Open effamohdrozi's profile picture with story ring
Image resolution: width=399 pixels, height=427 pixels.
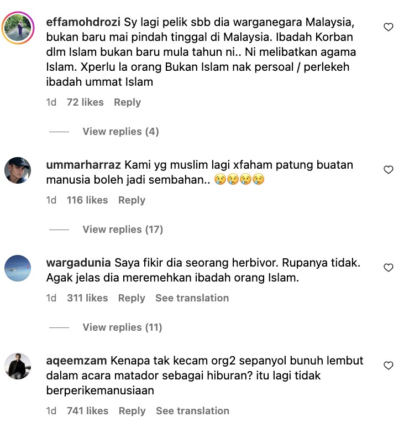pyautogui.click(x=18, y=28)
